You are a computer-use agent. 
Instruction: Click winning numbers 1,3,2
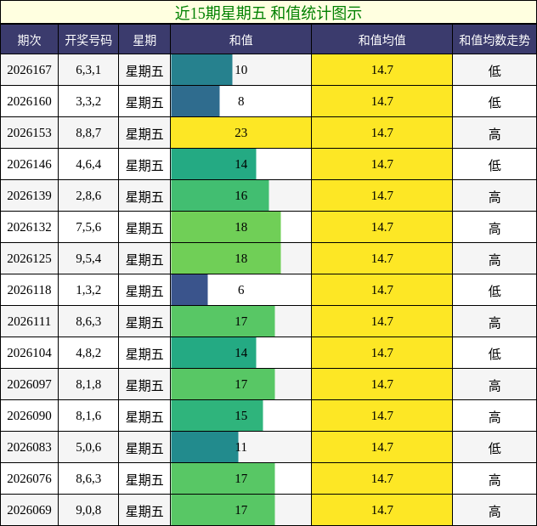pyautogui.click(x=88, y=290)
